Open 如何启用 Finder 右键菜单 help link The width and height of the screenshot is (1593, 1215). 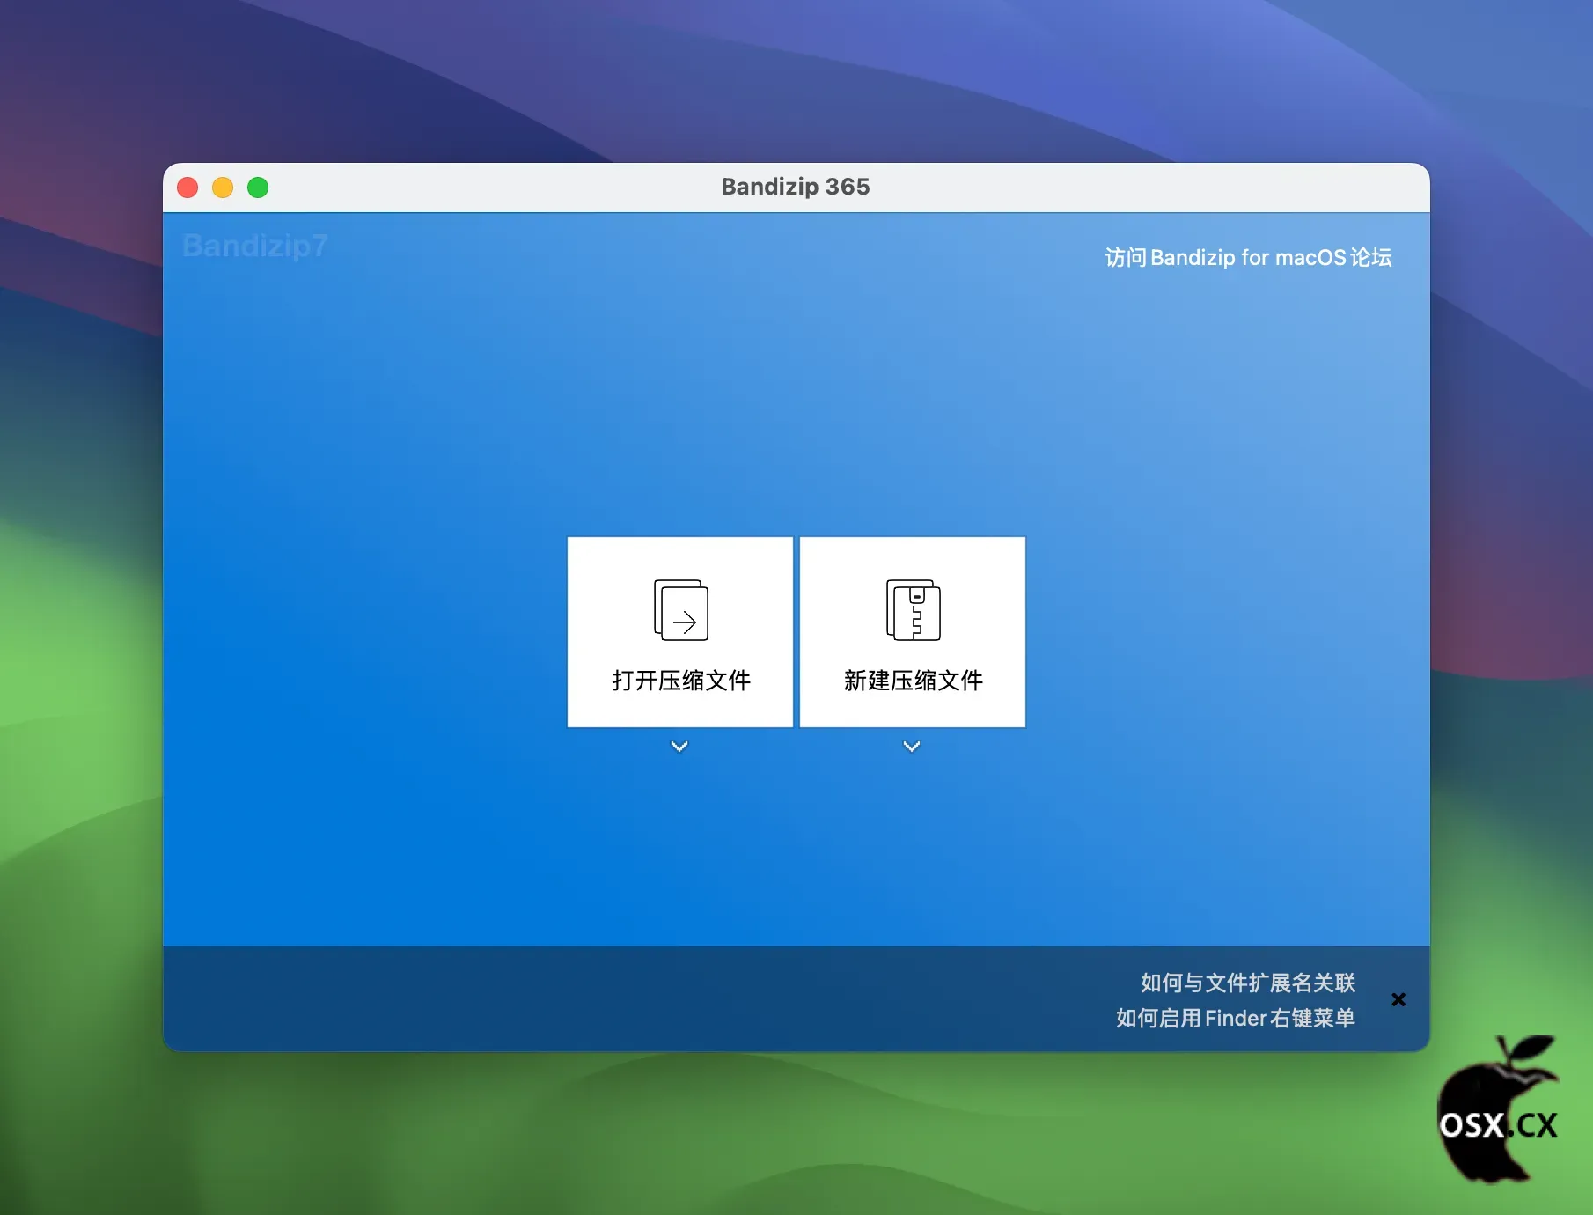pos(1236,1019)
